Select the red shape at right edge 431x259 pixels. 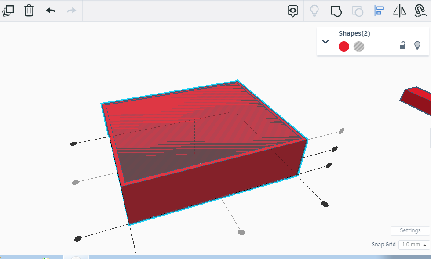pos(416,100)
